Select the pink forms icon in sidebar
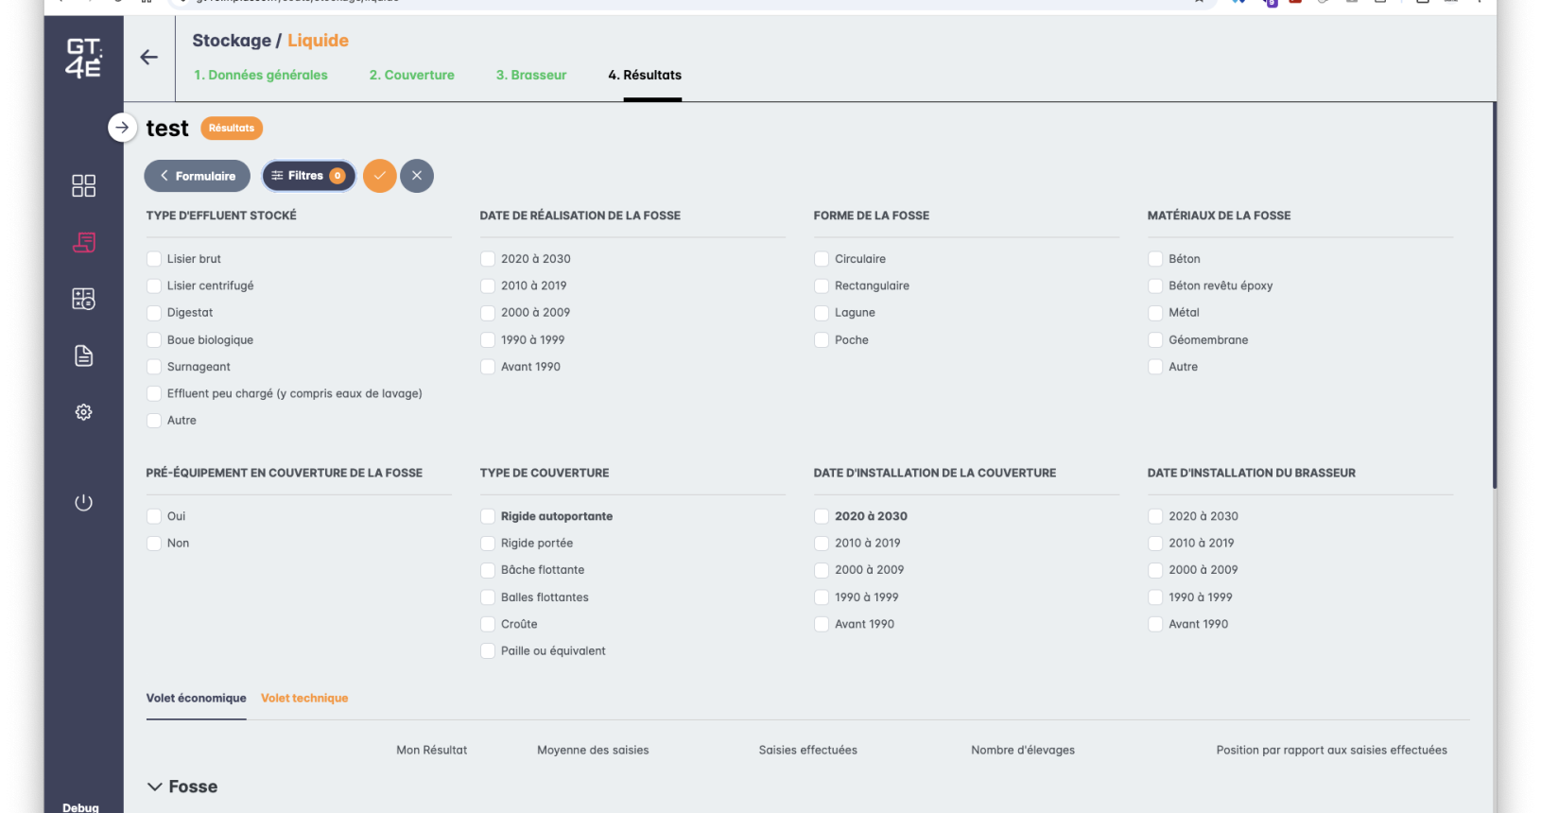 click(x=83, y=243)
